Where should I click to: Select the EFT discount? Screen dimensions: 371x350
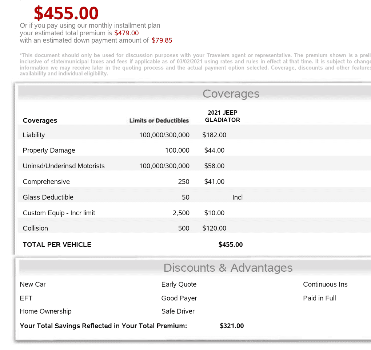click(x=26, y=298)
